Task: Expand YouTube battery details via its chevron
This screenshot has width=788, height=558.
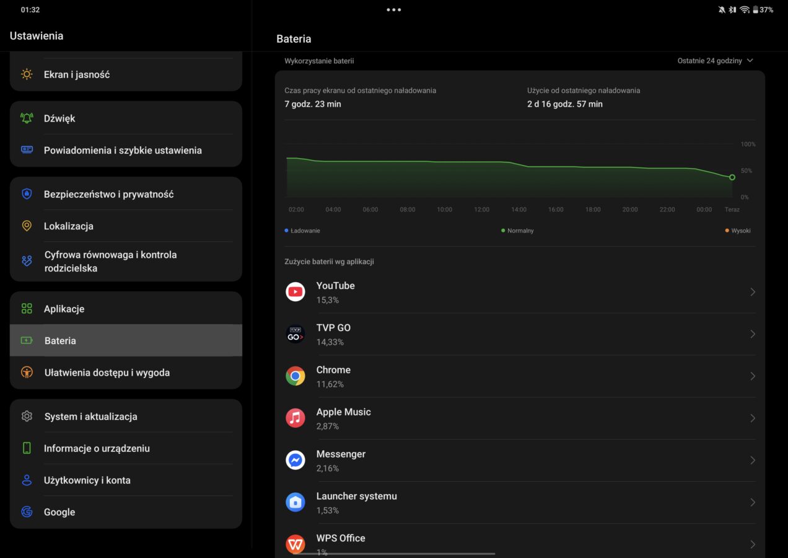Action: coord(753,291)
